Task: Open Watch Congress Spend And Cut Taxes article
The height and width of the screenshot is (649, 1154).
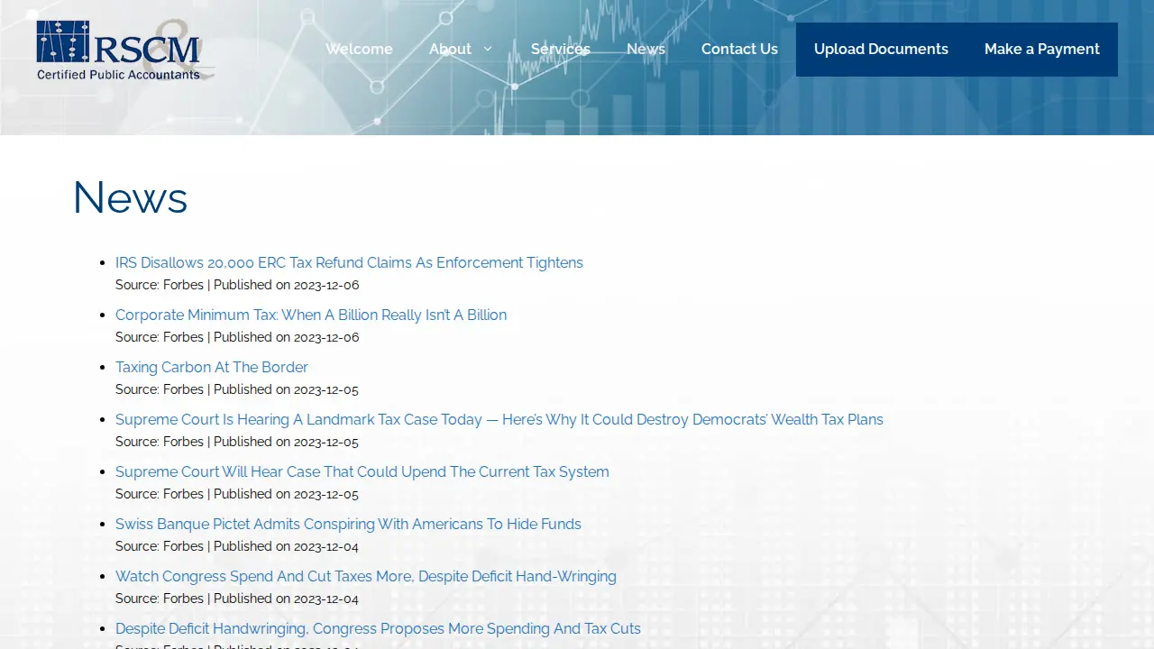Action: [x=366, y=577]
